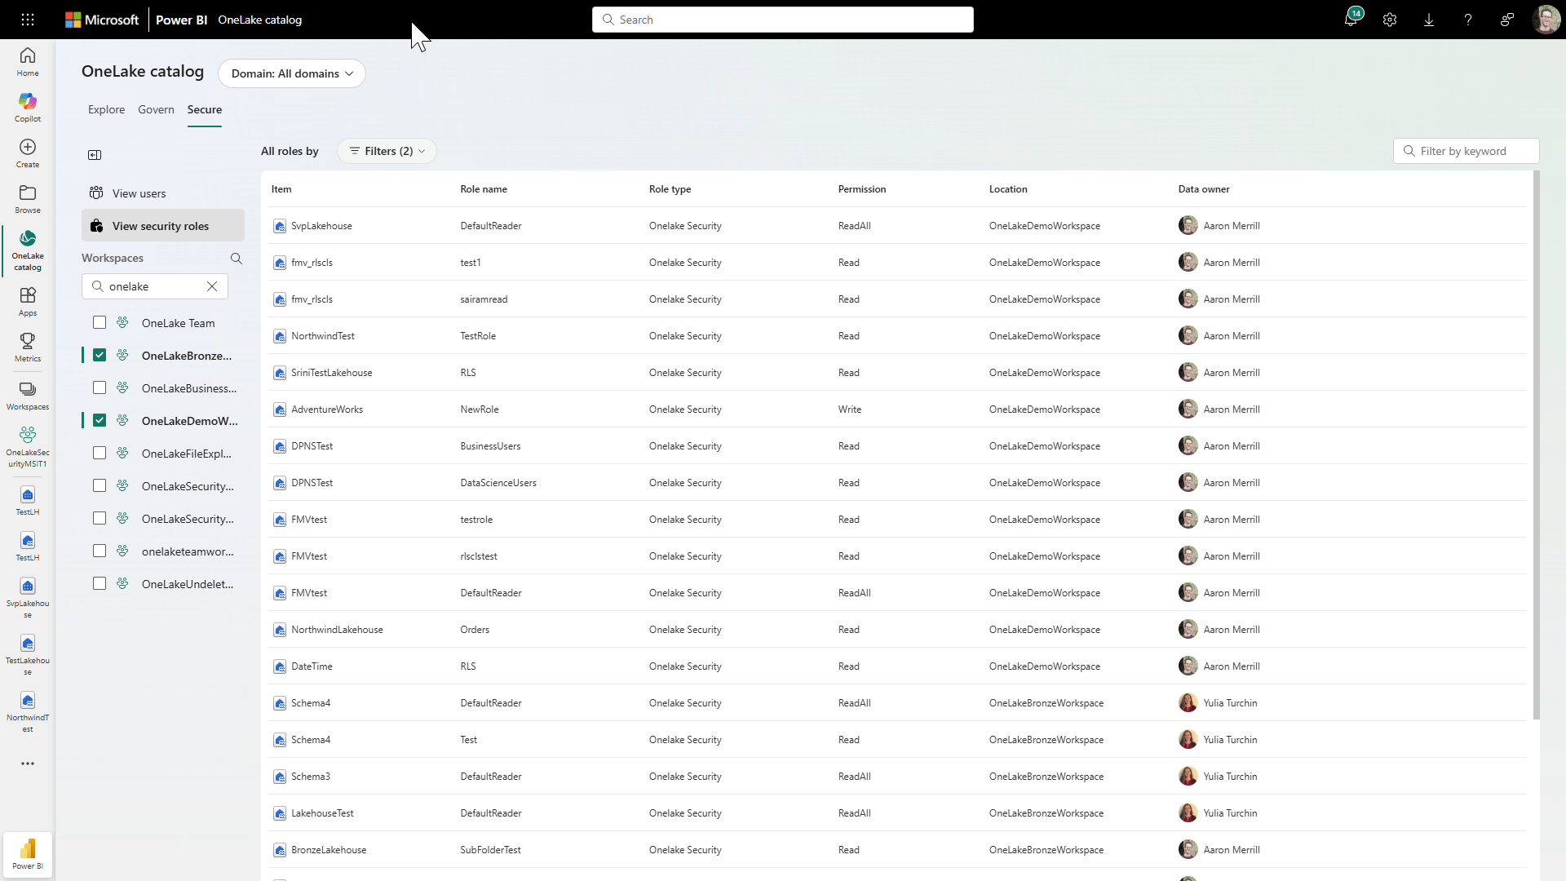Image resolution: width=1566 pixels, height=881 pixels.
Task: Switch to the Govern tab
Action: (x=156, y=109)
